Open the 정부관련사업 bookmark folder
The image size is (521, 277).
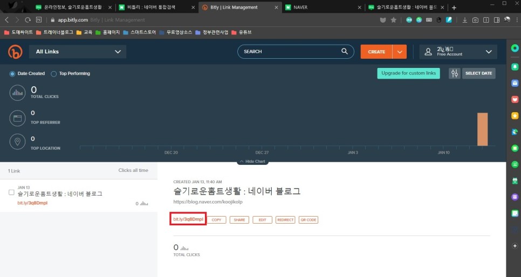click(x=211, y=32)
